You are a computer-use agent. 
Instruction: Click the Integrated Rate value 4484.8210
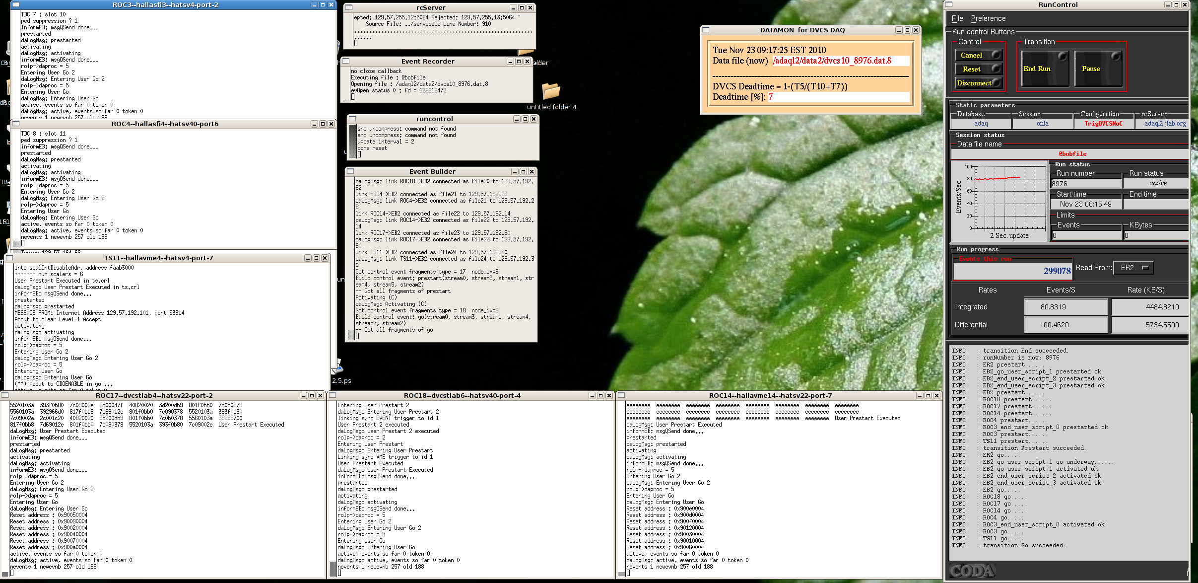(1150, 307)
